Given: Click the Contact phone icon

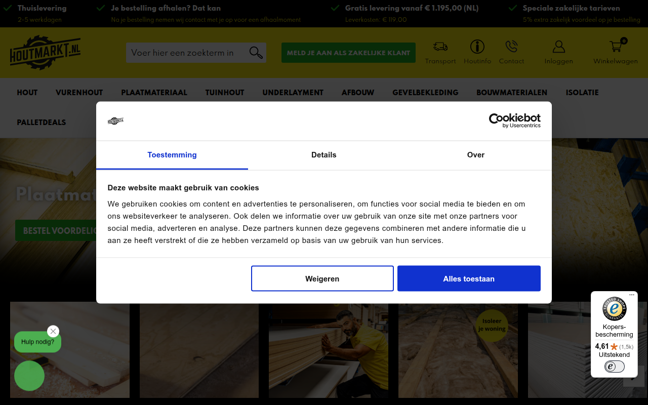Looking at the screenshot, I should point(511,47).
